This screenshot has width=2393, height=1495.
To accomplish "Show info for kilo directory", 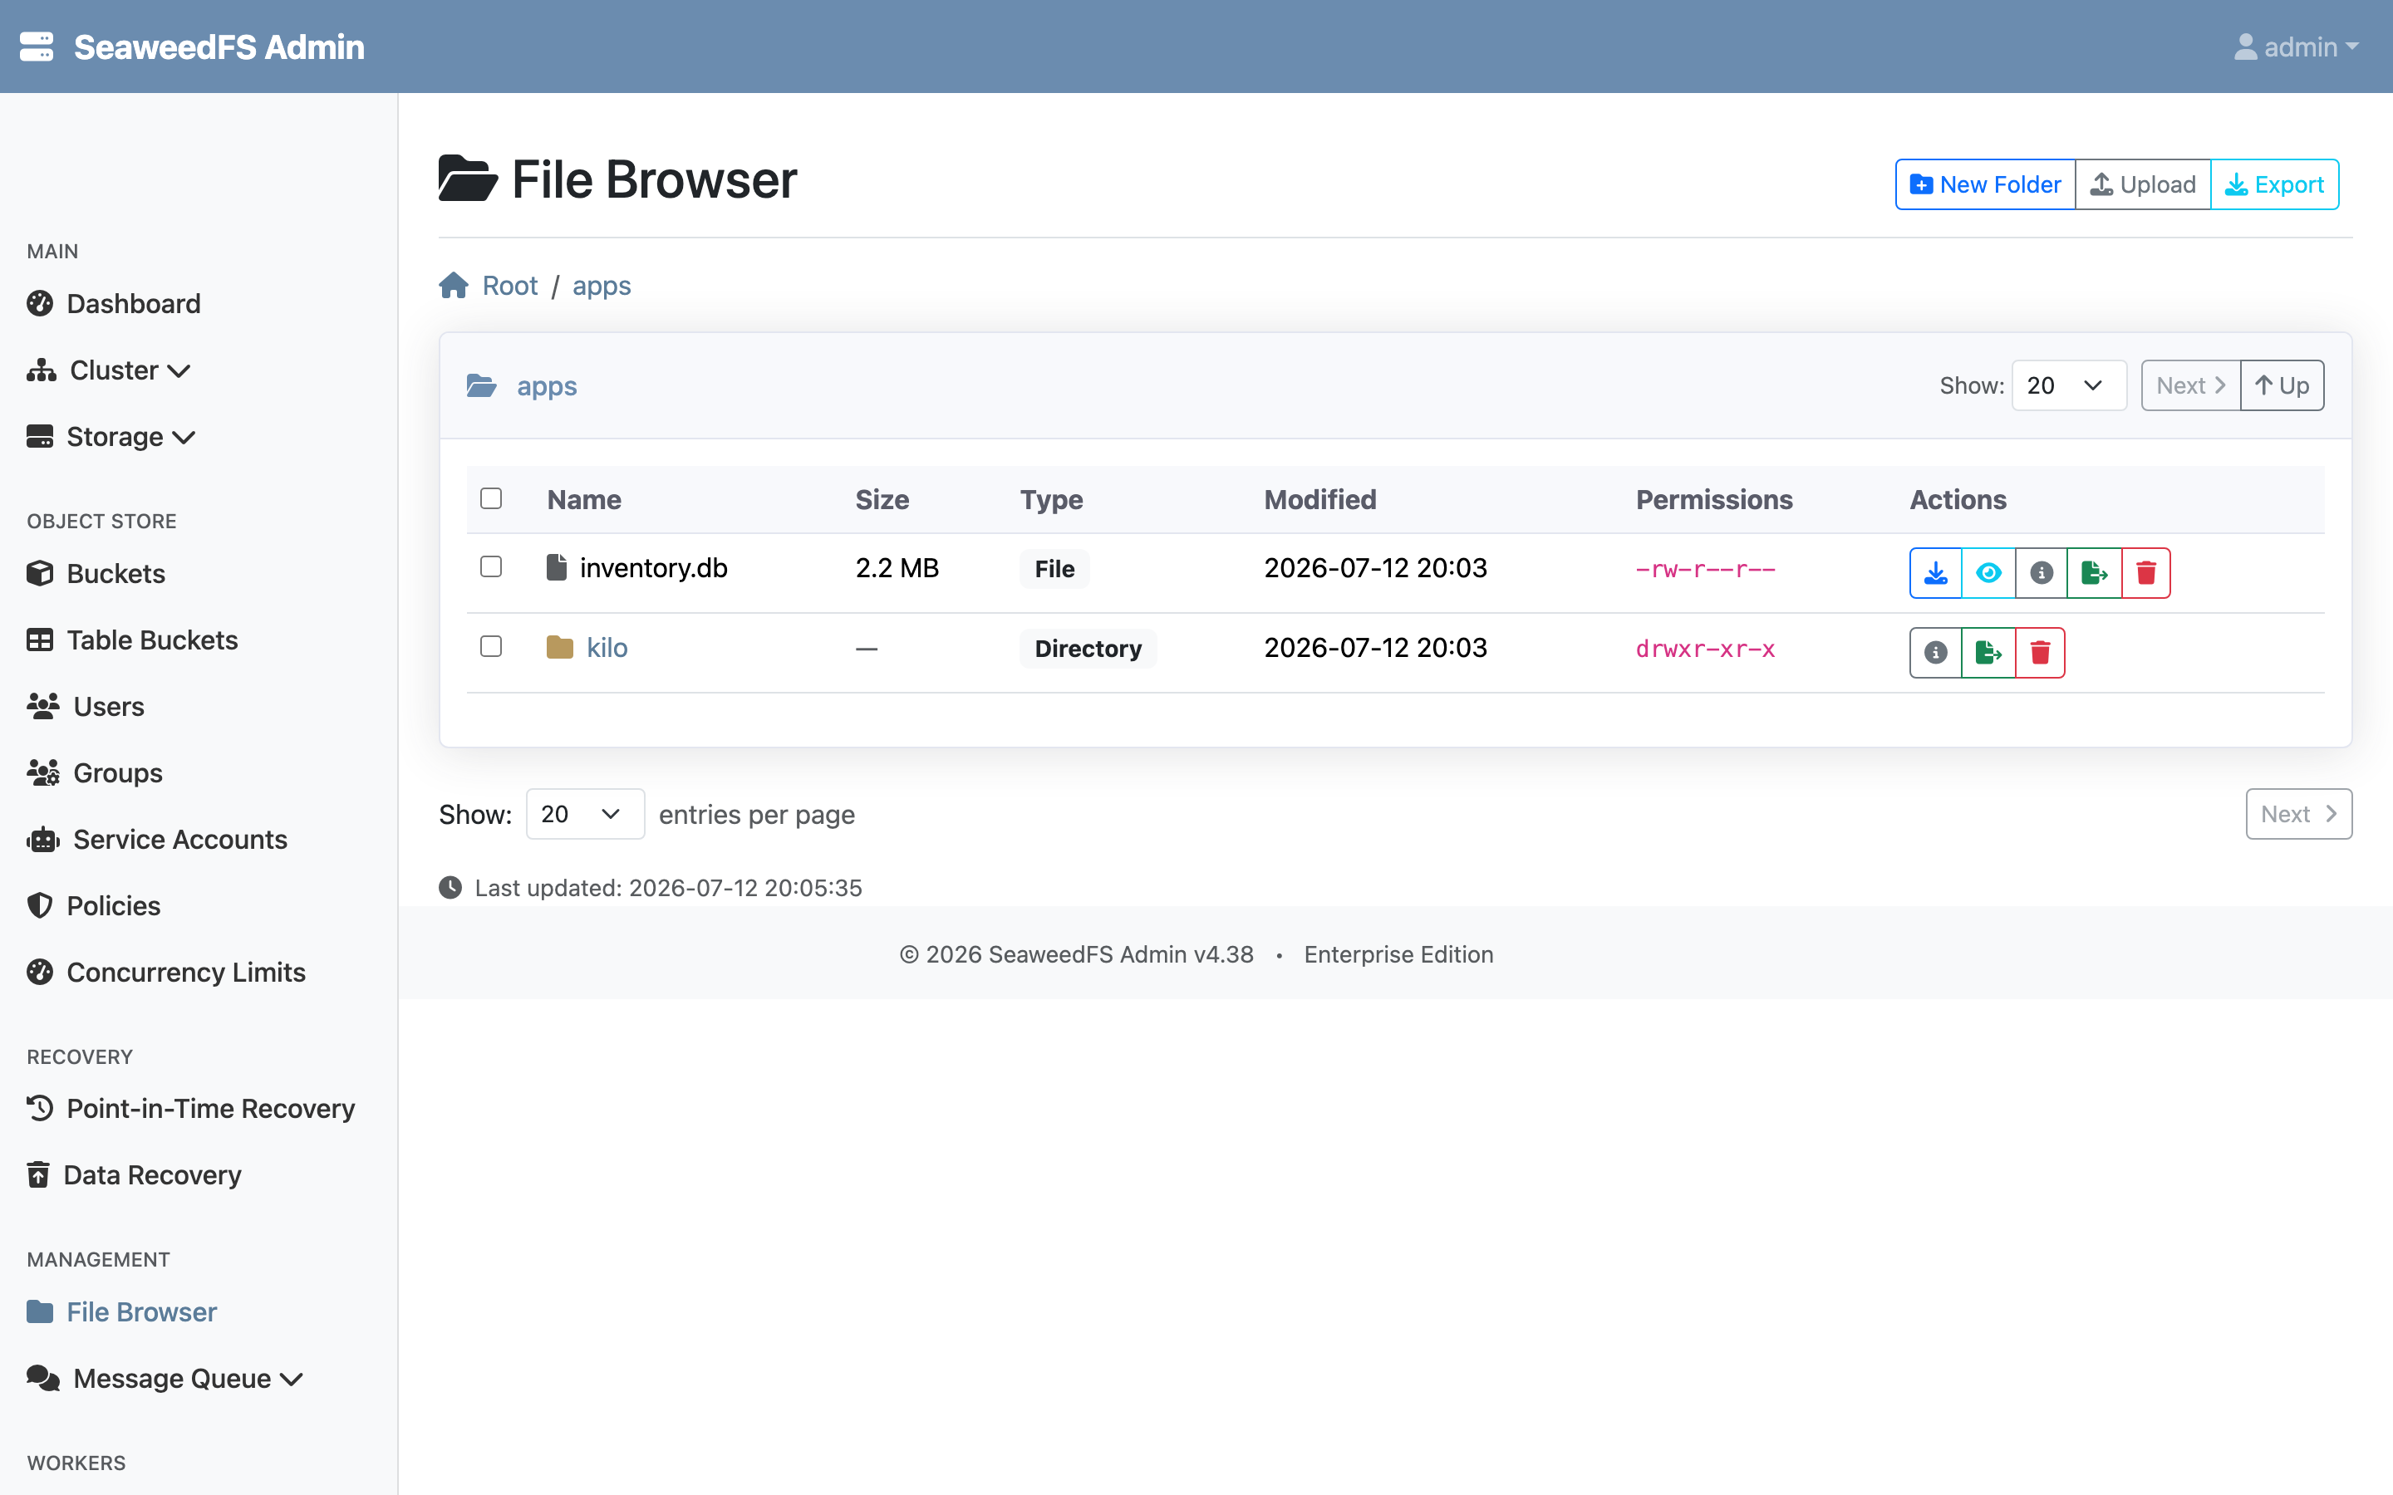I will tap(1935, 653).
